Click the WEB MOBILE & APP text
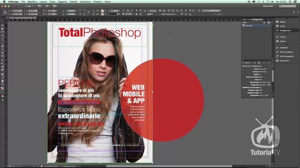Image resolution: width=300 pixels, height=168 pixels. click(134, 94)
